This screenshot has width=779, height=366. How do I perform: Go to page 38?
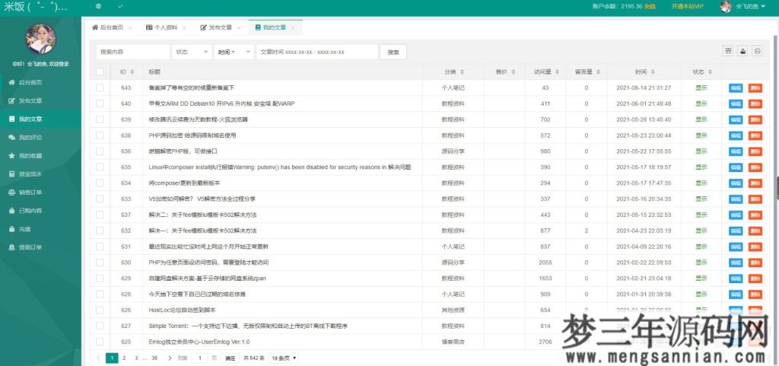tap(154, 358)
